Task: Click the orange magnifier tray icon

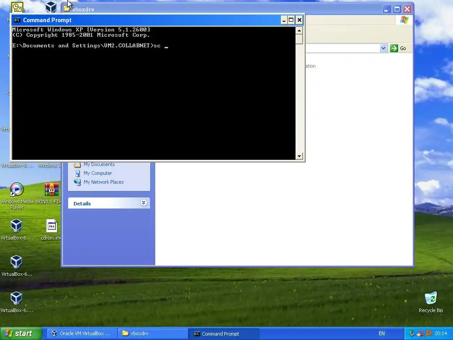Action: [428, 333]
